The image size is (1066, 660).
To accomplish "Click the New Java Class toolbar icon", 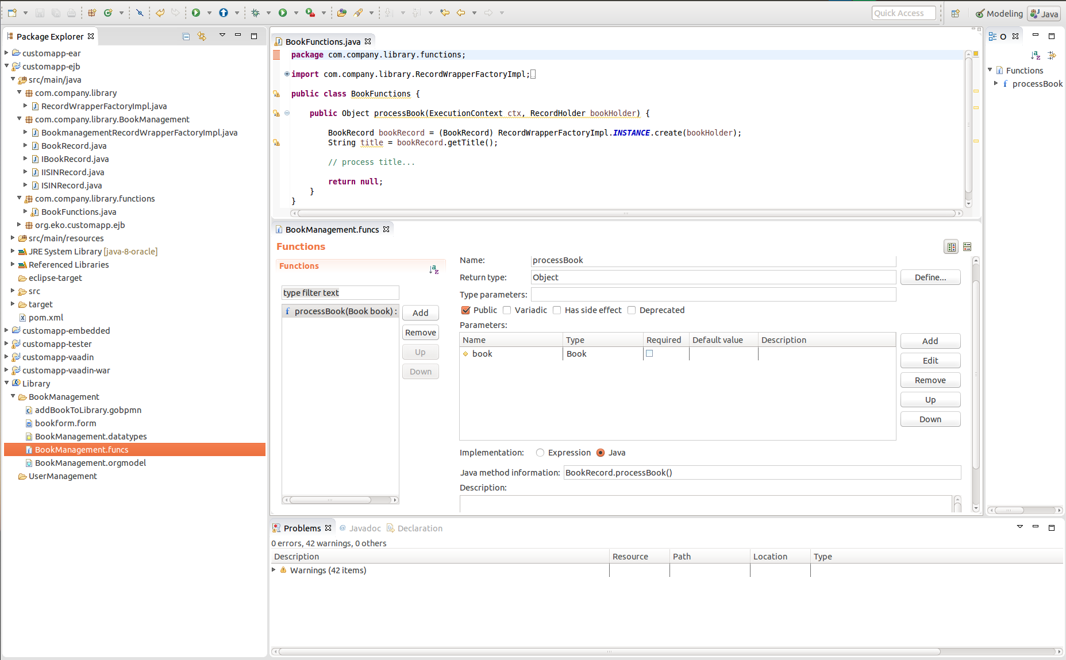I will pos(107,13).
